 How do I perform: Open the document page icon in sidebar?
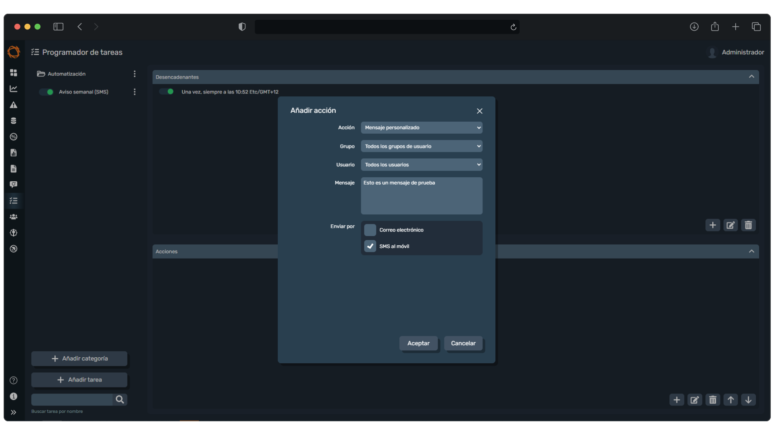(13, 169)
